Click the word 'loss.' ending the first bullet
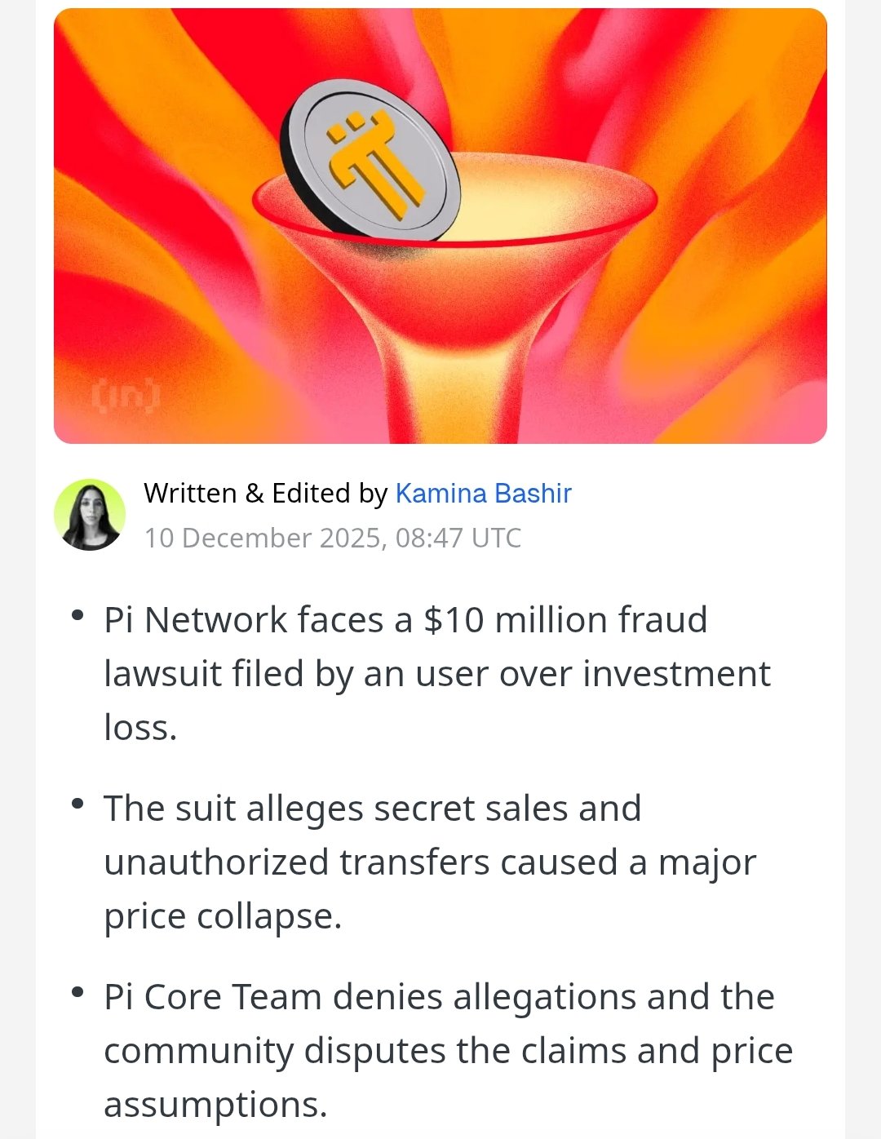The image size is (881, 1139). pos(140,727)
